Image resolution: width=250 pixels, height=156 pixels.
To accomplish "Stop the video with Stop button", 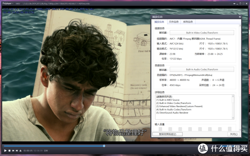I will point(10,151).
